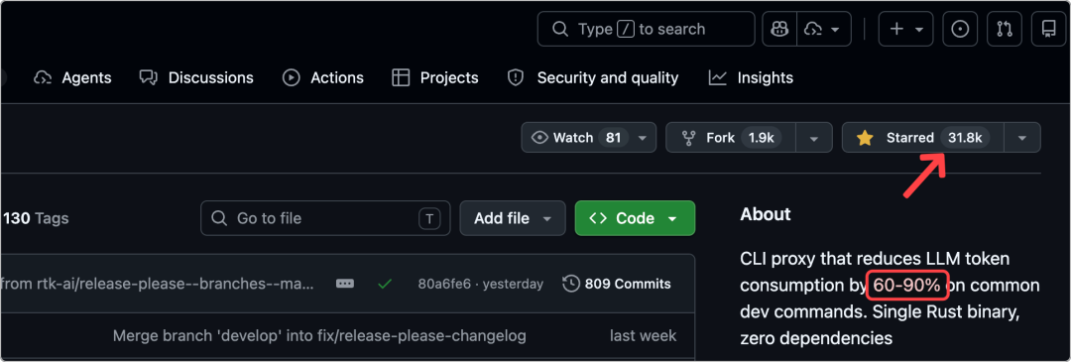Switch to the Discussions tab
The width and height of the screenshot is (1071, 362).
click(196, 78)
